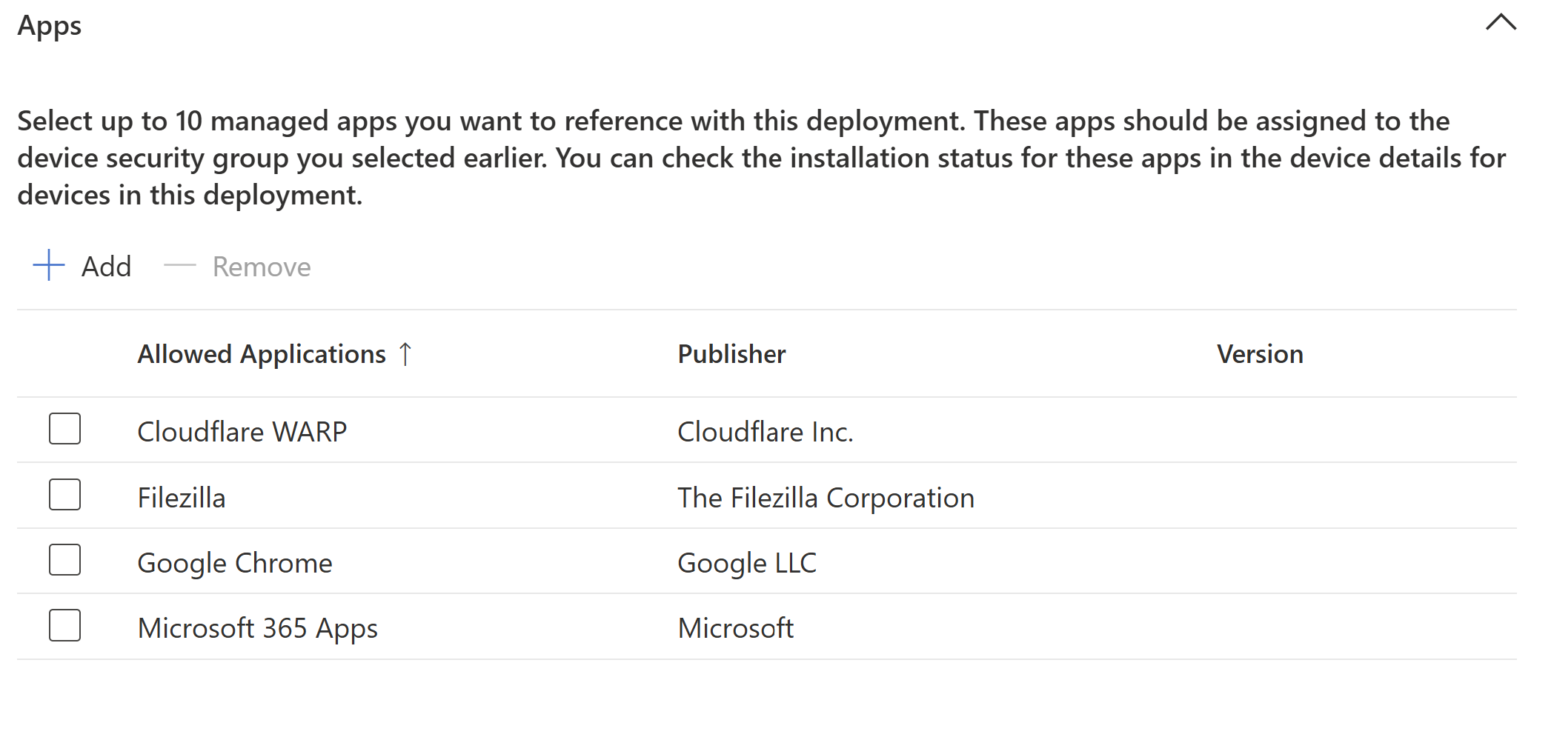
Task: Click the Apps section title
Action: [x=50, y=26]
